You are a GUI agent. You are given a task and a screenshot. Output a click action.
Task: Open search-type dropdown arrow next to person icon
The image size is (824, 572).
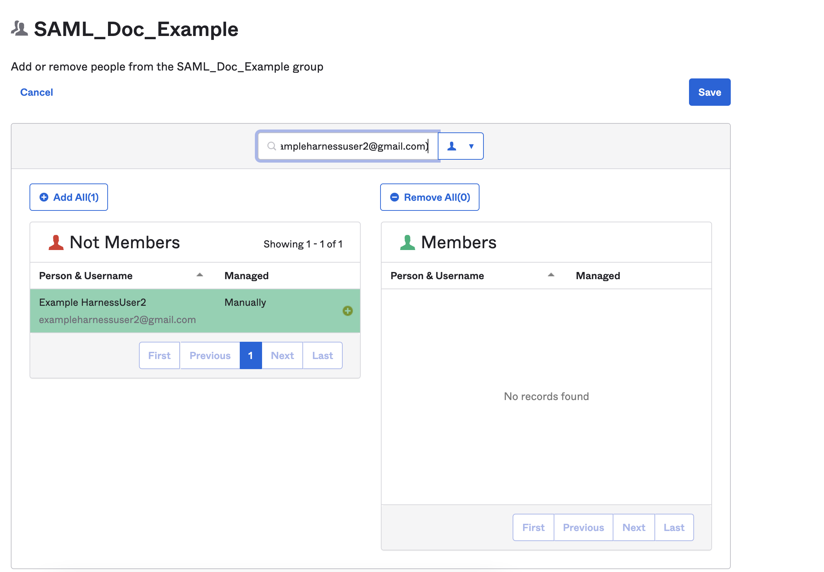pyautogui.click(x=471, y=146)
